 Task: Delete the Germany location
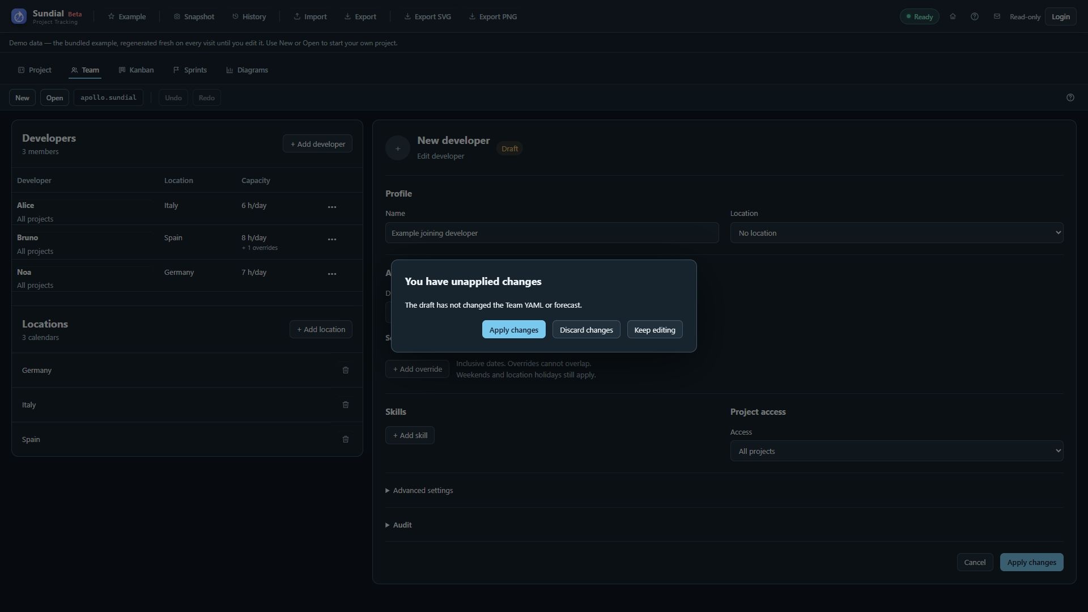(x=346, y=370)
